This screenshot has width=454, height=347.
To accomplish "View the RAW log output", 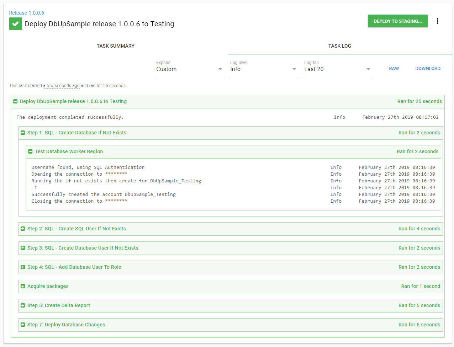I will pos(394,69).
